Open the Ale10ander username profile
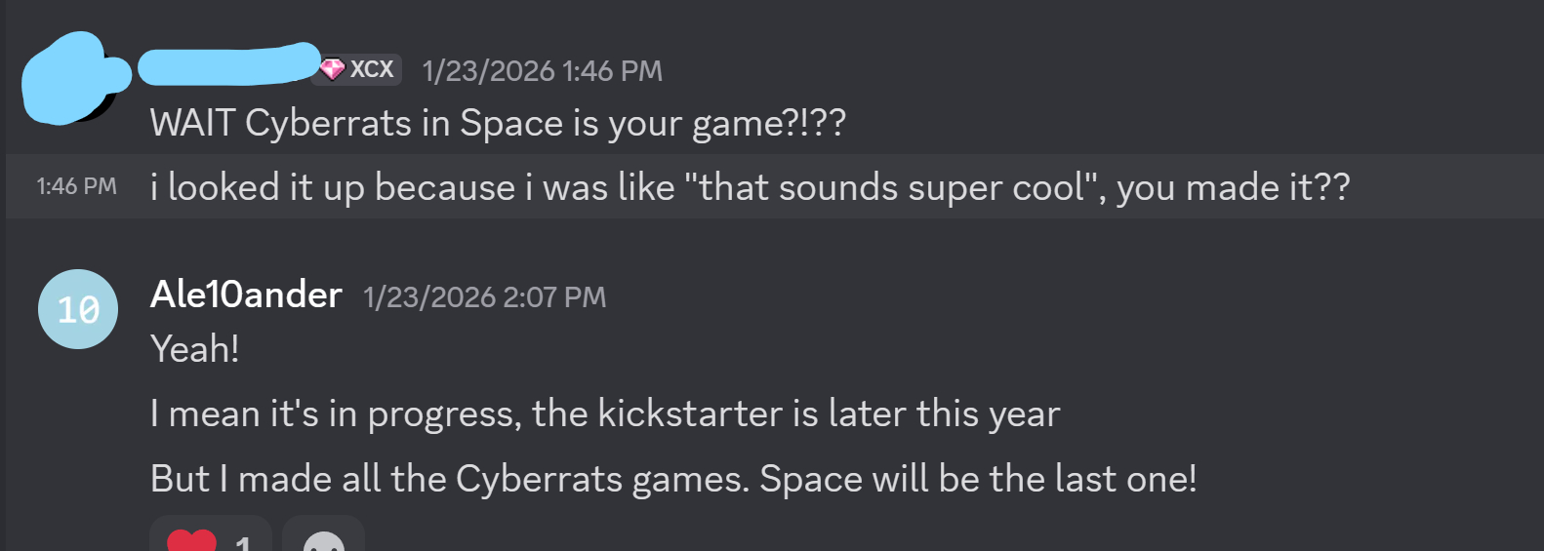The image size is (1544, 551). point(246,295)
